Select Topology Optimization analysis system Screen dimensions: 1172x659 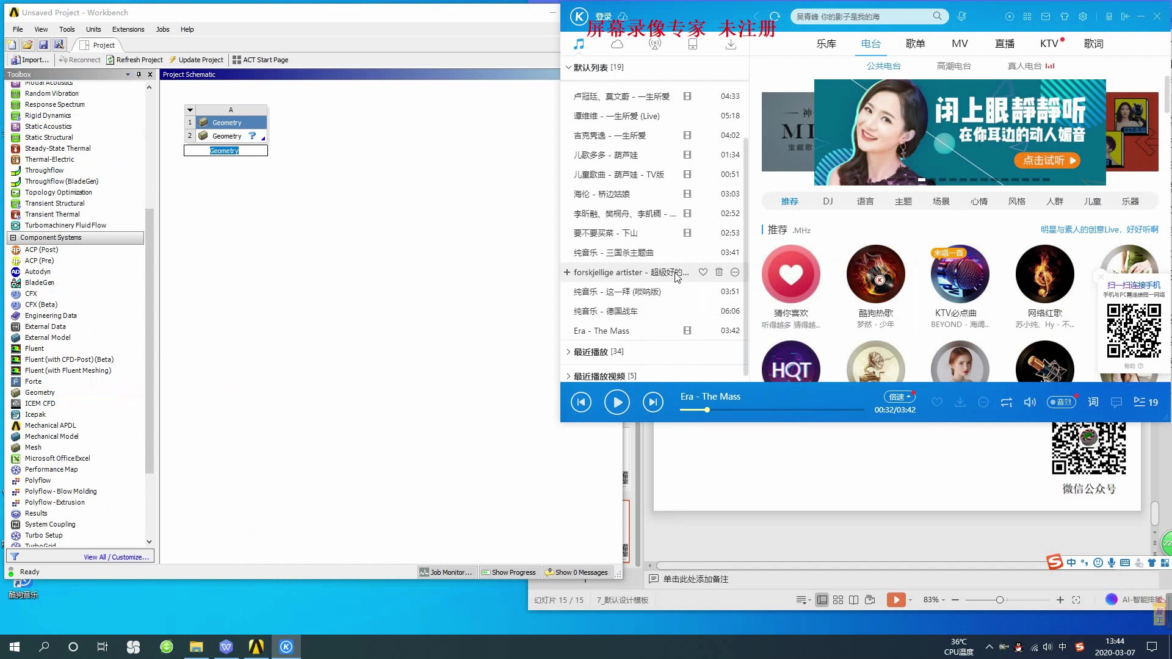58,192
